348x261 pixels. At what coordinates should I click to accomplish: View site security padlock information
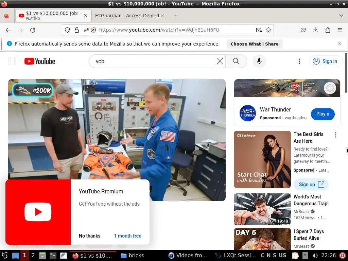click(x=77, y=30)
